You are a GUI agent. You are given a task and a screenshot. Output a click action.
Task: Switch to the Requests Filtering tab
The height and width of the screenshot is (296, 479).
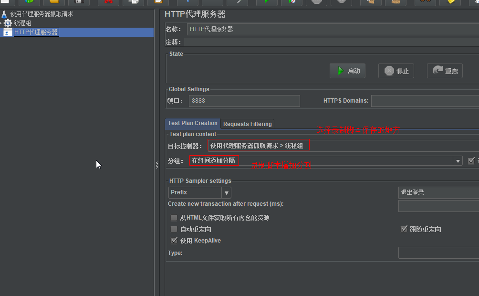coord(247,124)
